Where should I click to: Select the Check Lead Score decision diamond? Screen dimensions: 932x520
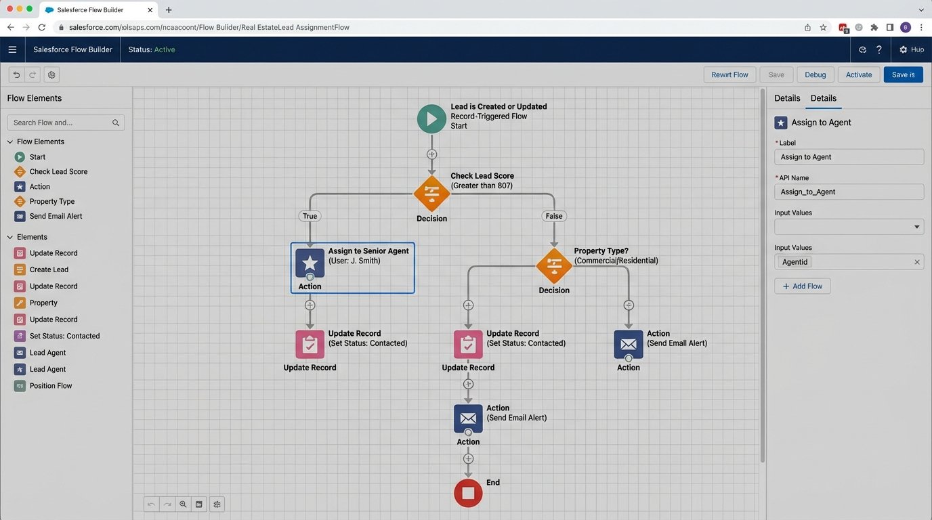(x=431, y=194)
